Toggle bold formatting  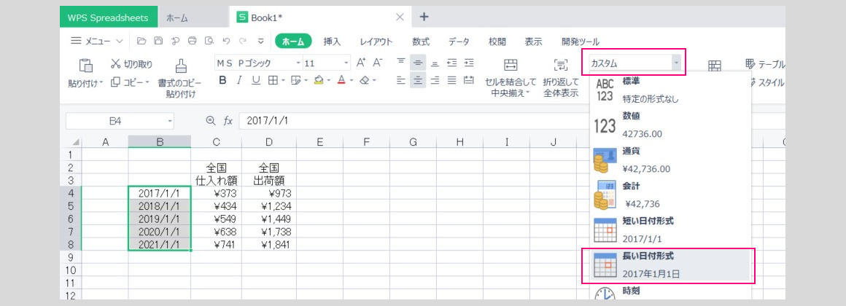222,80
